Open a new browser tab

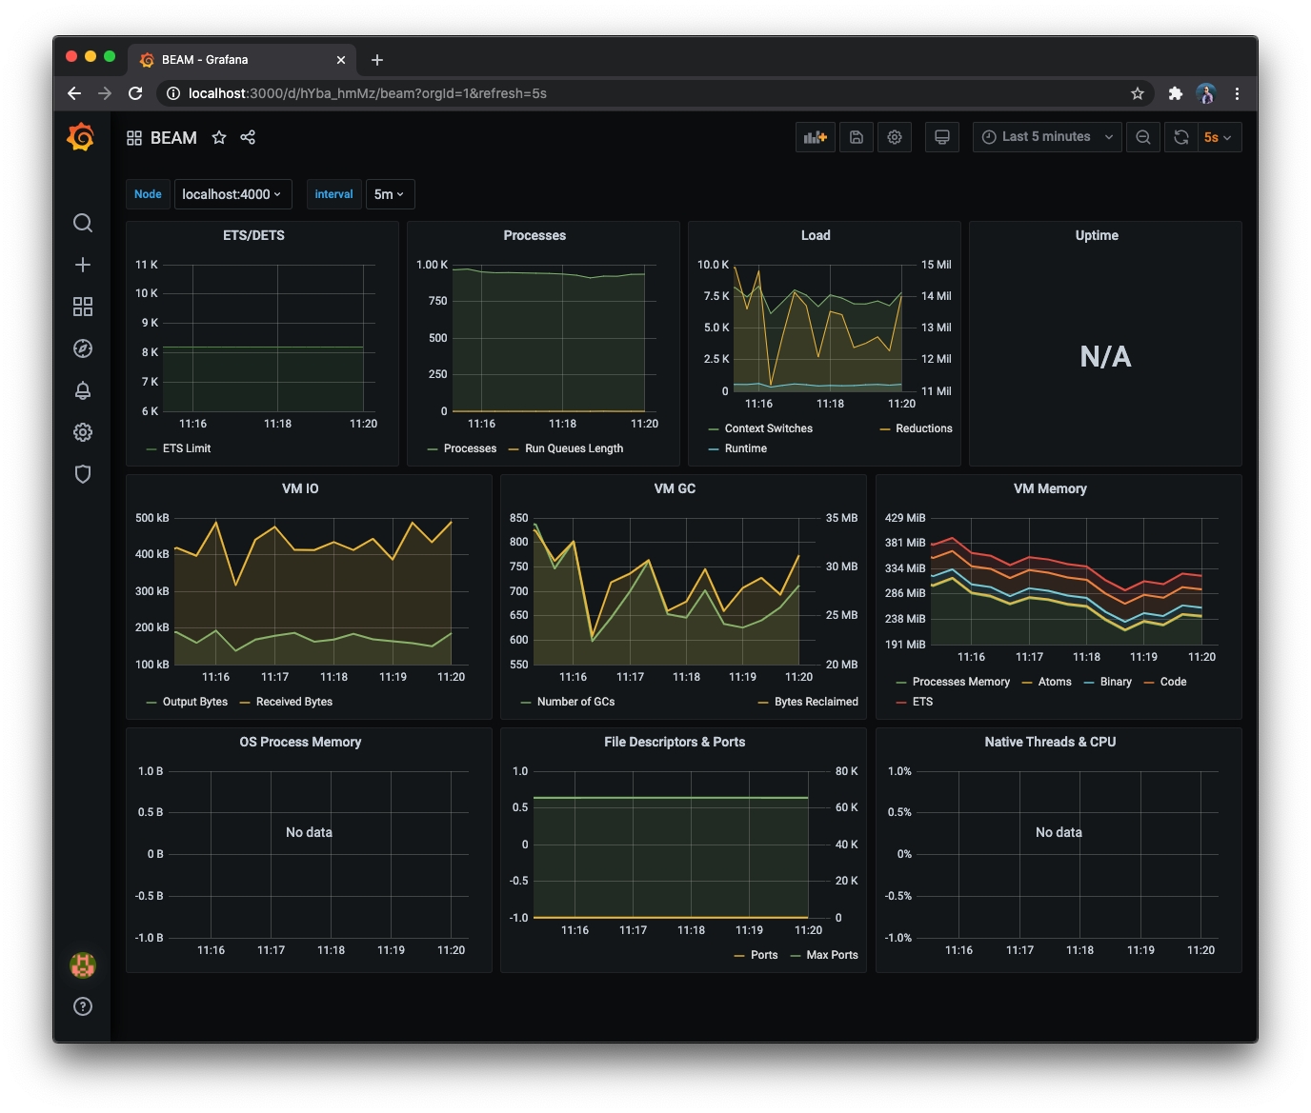377,60
